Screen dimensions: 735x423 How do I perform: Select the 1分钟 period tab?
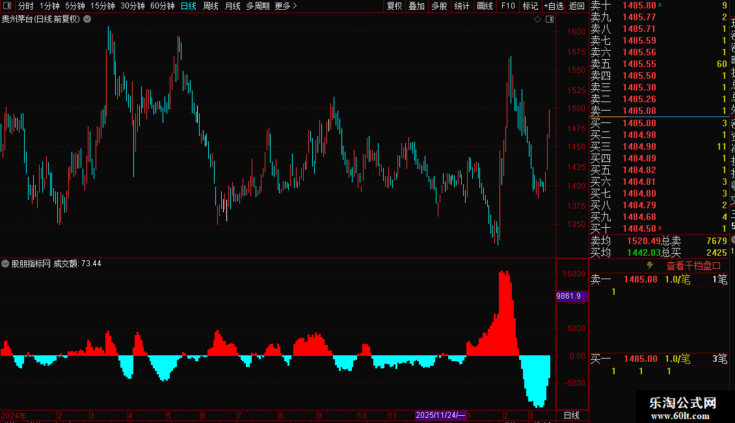click(x=49, y=6)
